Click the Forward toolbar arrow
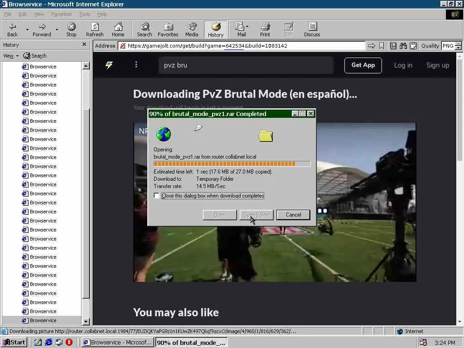Image resolution: width=464 pixels, height=348 pixels. click(x=42, y=29)
